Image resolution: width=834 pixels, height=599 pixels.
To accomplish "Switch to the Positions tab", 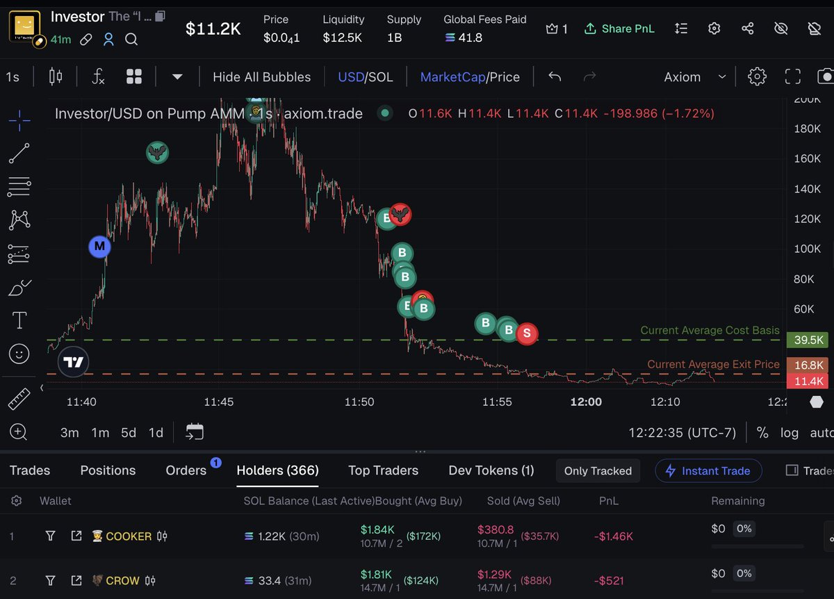I will coord(108,470).
